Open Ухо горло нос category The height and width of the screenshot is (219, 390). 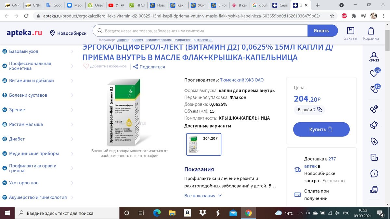pyautogui.click(x=24, y=183)
